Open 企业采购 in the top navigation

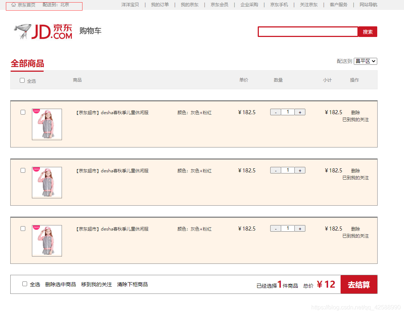tap(249, 5)
